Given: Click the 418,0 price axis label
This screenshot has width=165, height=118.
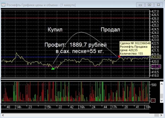Looking at the screenshot, I should [x=155, y=76].
